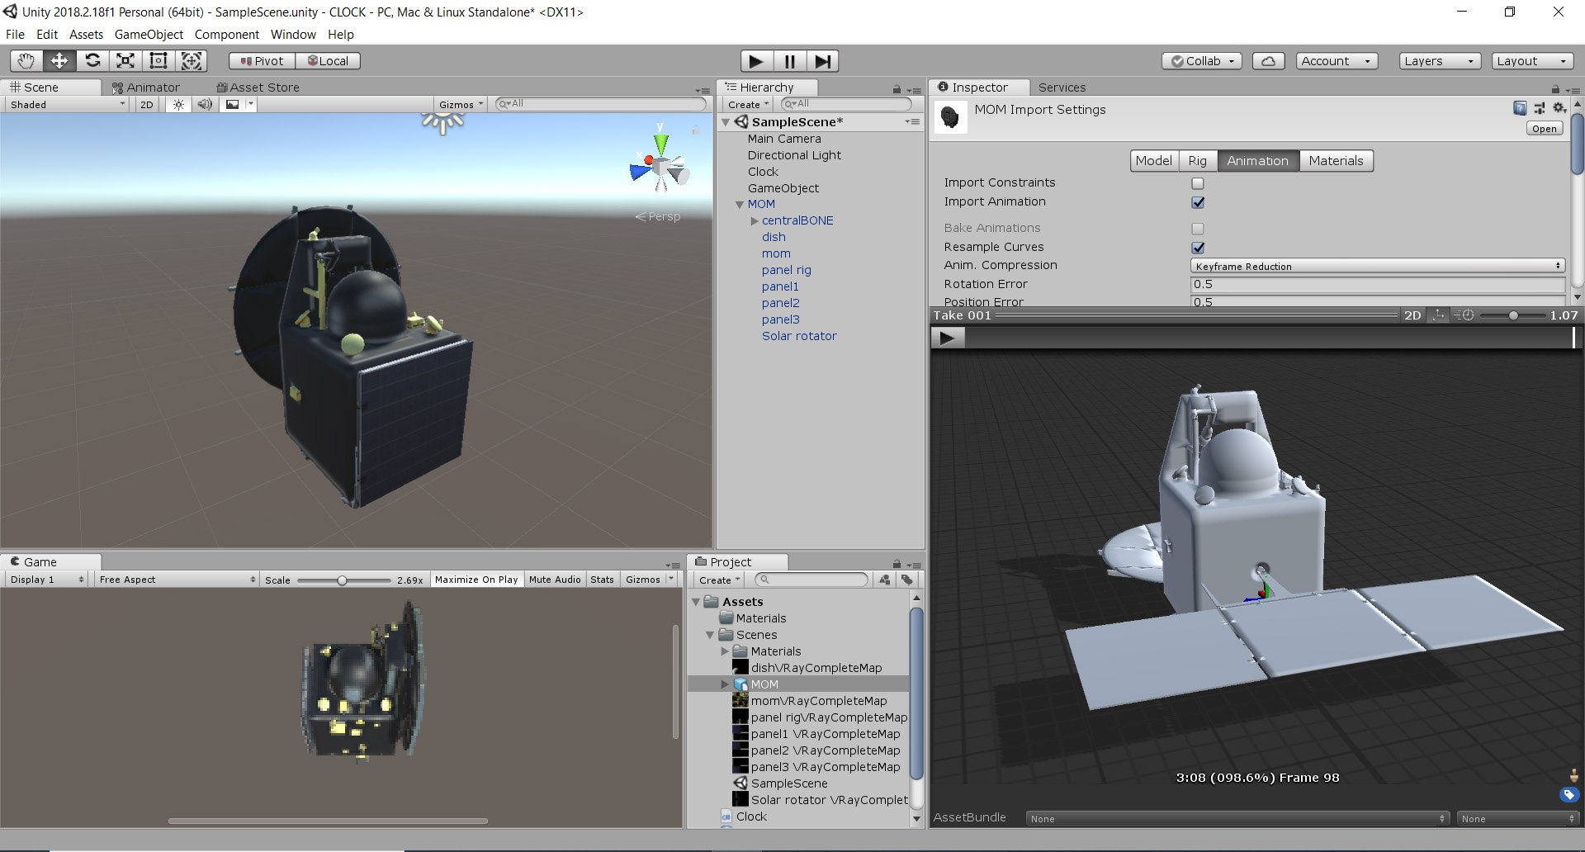Viewport: 1585px width, 852px height.
Task: Select the Rect transform tool
Action: 158,60
